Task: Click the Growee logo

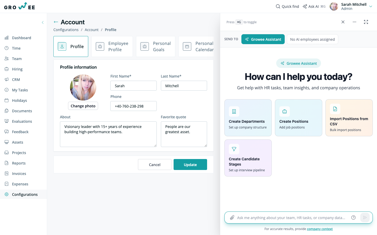Action: click(20, 6)
